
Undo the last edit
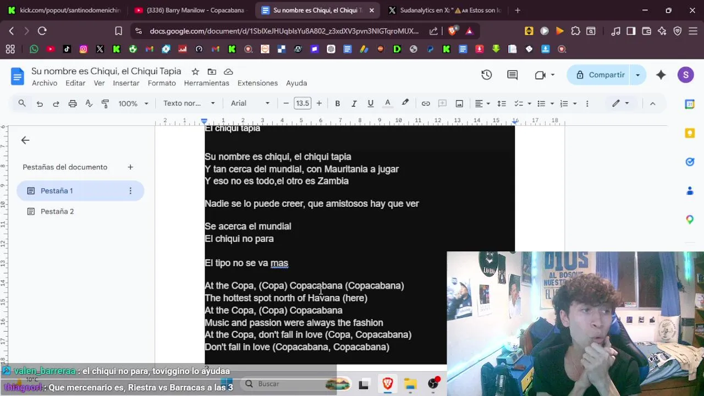point(40,103)
